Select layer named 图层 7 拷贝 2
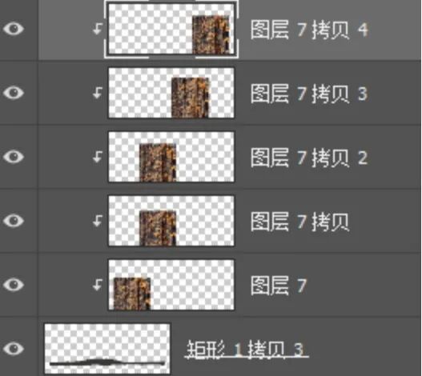 (x=309, y=158)
